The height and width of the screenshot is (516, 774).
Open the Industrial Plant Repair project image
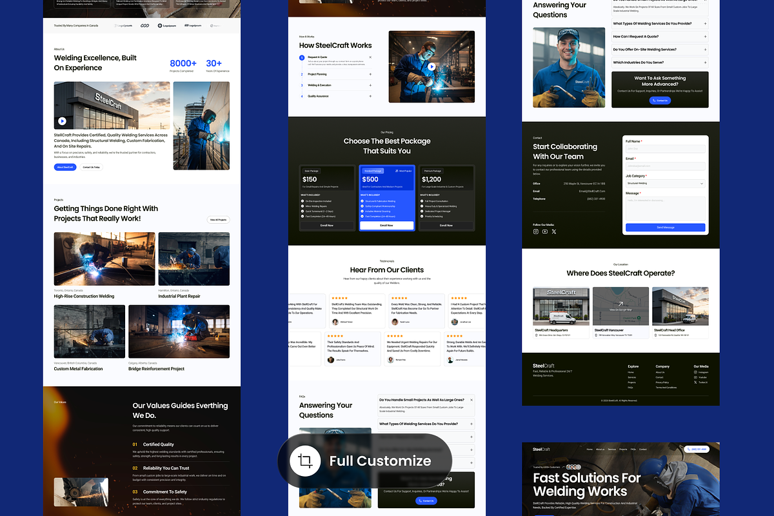[193, 259]
